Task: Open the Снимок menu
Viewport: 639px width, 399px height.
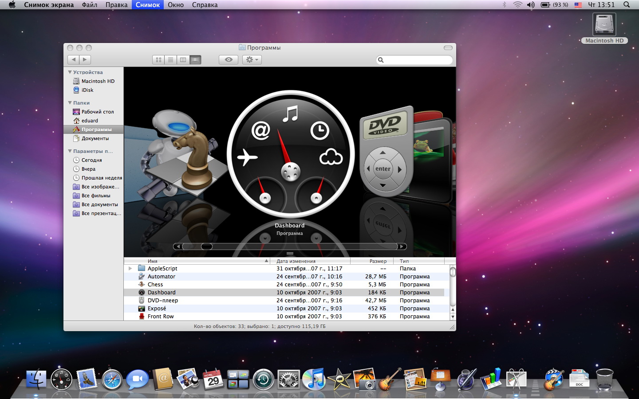Action: pyautogui.click(x=148, y=5)
